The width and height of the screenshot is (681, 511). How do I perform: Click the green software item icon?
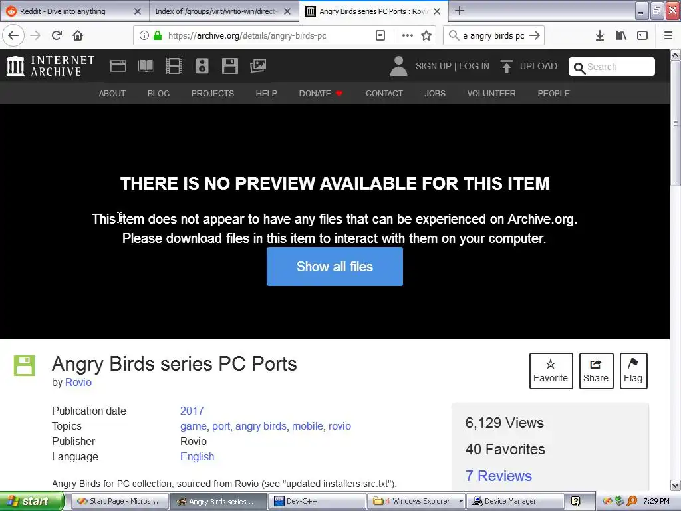[x=25, y=365]
